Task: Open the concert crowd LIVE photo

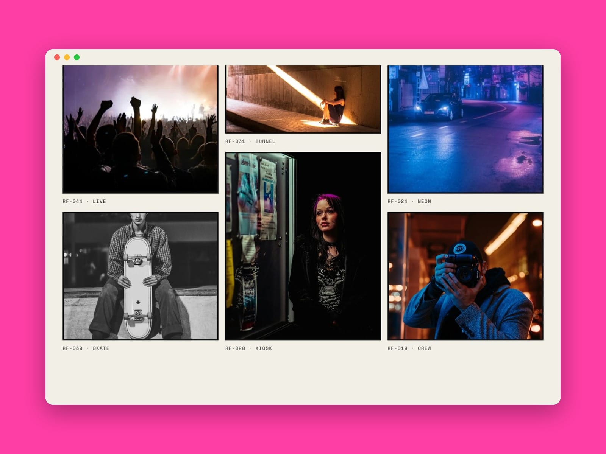Action: pyautogui.click(x=141, y=129)
